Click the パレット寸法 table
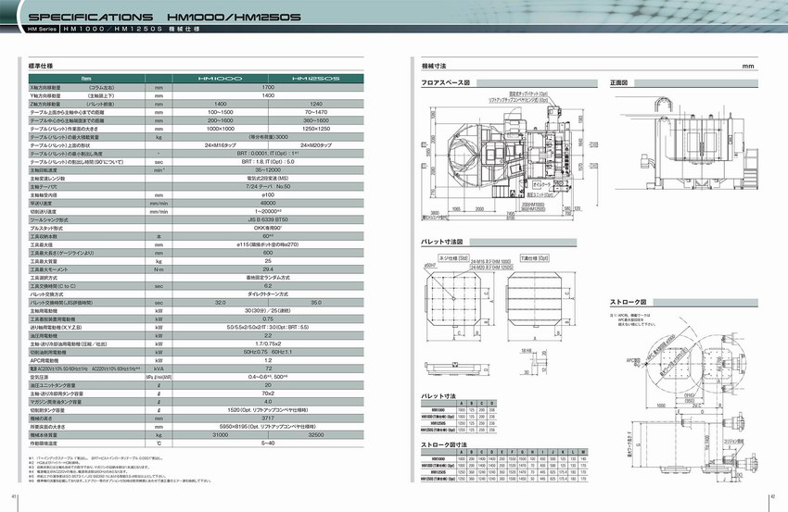 tap(455, 418)
